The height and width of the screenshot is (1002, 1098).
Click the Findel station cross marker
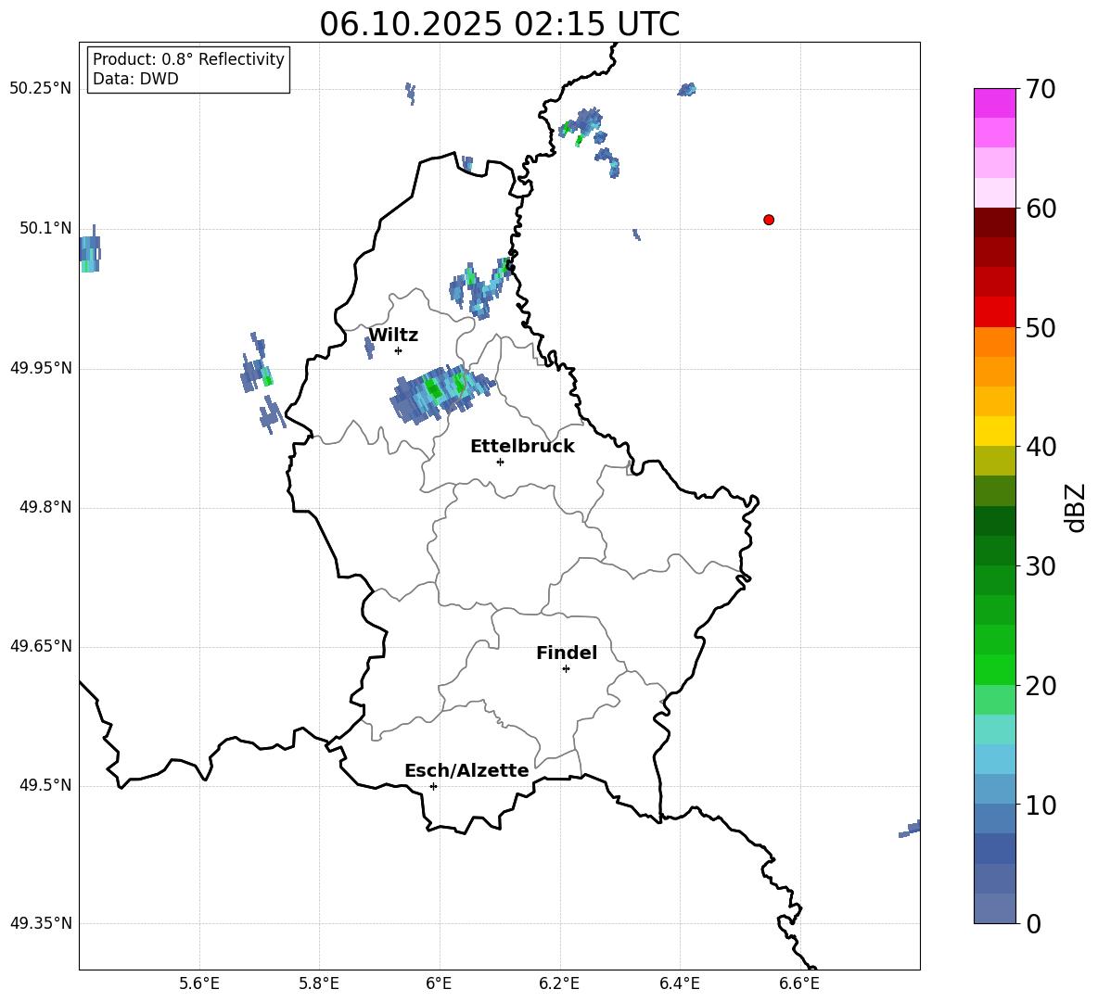click(x=566, y=669)
